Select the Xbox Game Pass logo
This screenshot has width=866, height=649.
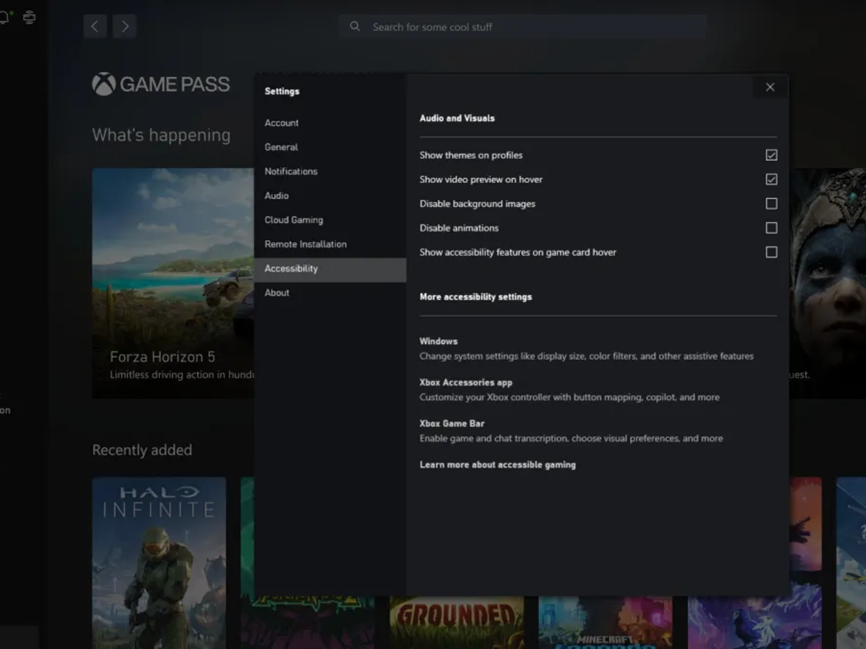point(160,84)
